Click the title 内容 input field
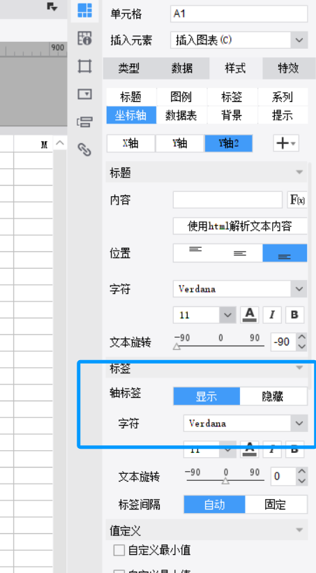This screenshot has width=316, height=573. coord(227,200)
